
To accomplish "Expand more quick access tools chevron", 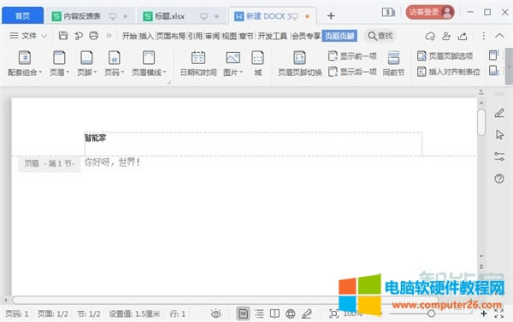I will [x=109, y=36].
